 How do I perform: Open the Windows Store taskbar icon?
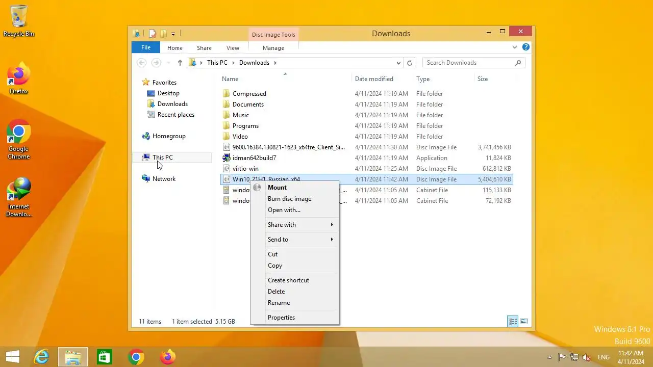point(105,357)
